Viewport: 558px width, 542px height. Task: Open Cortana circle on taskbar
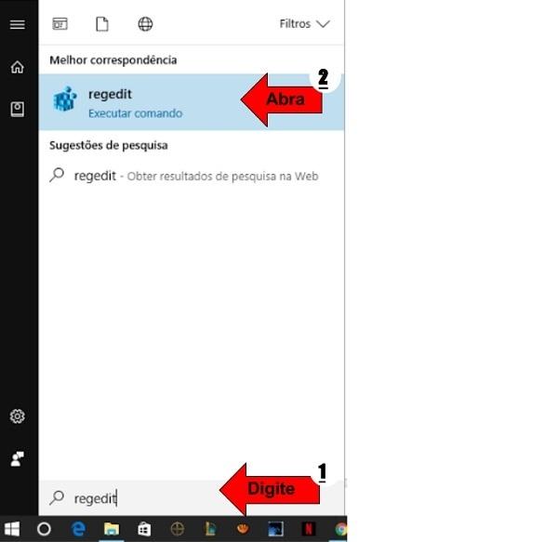[x=44, y=529]
